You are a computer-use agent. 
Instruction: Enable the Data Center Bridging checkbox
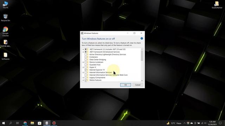(x=86, y=59)
